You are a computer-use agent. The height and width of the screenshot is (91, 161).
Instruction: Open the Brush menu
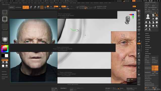[x=7, y=3]
